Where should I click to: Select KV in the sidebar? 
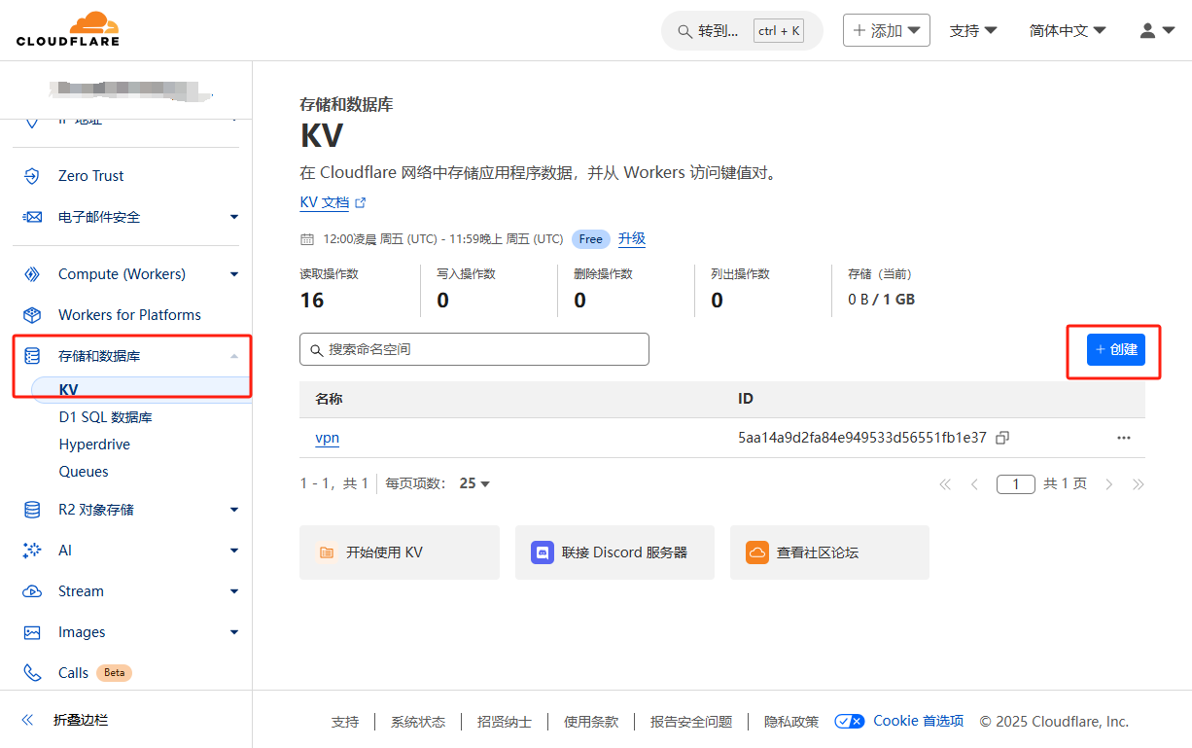(142, 389)
